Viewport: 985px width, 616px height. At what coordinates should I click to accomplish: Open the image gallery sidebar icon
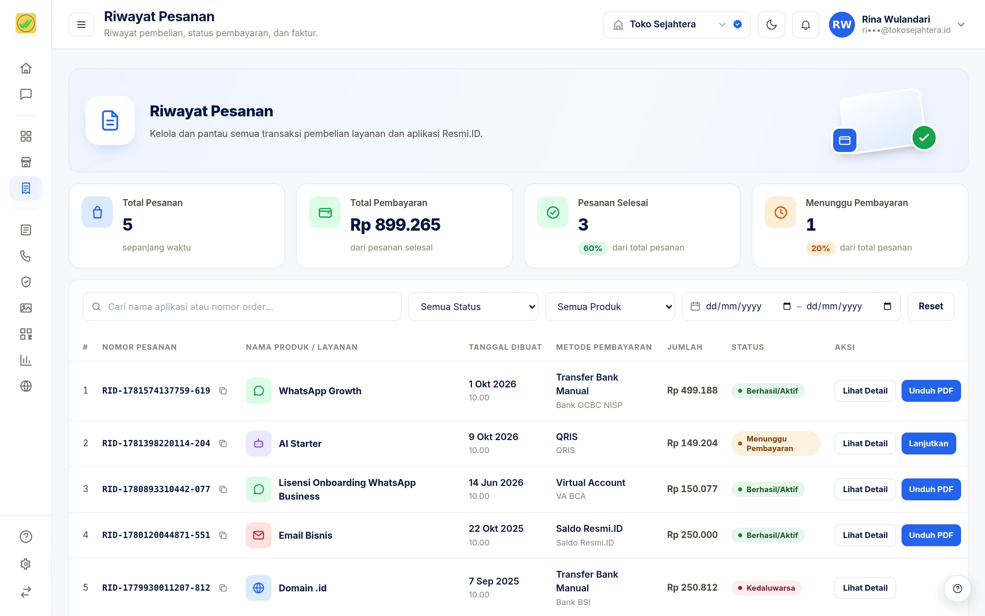tap(26, 308)
